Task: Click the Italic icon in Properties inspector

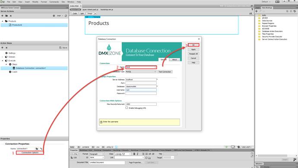Action: click(x=137, y=154)
